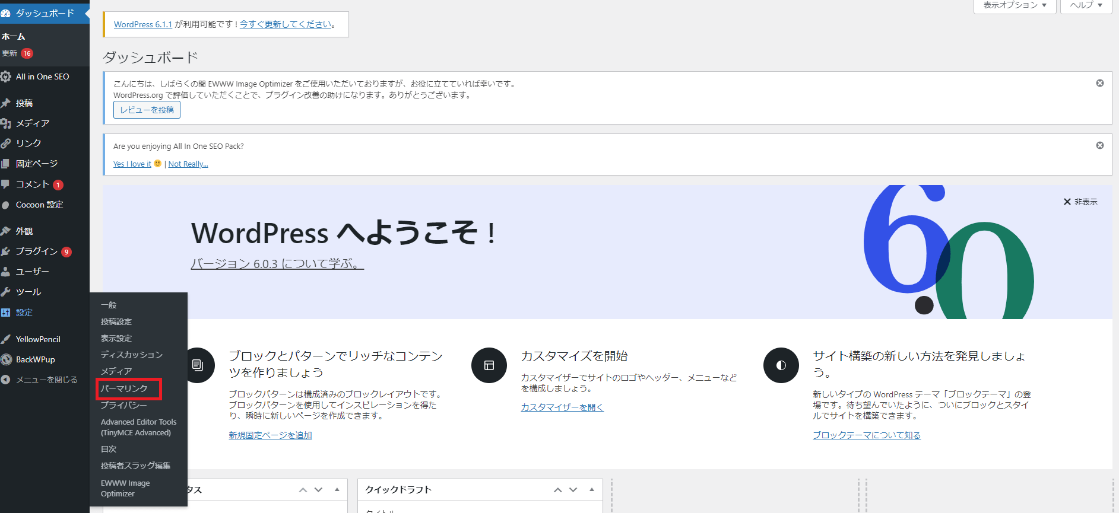Dismiss the All In One SEO Pack notice
1119x513 pixels.
coord(1100,145)
